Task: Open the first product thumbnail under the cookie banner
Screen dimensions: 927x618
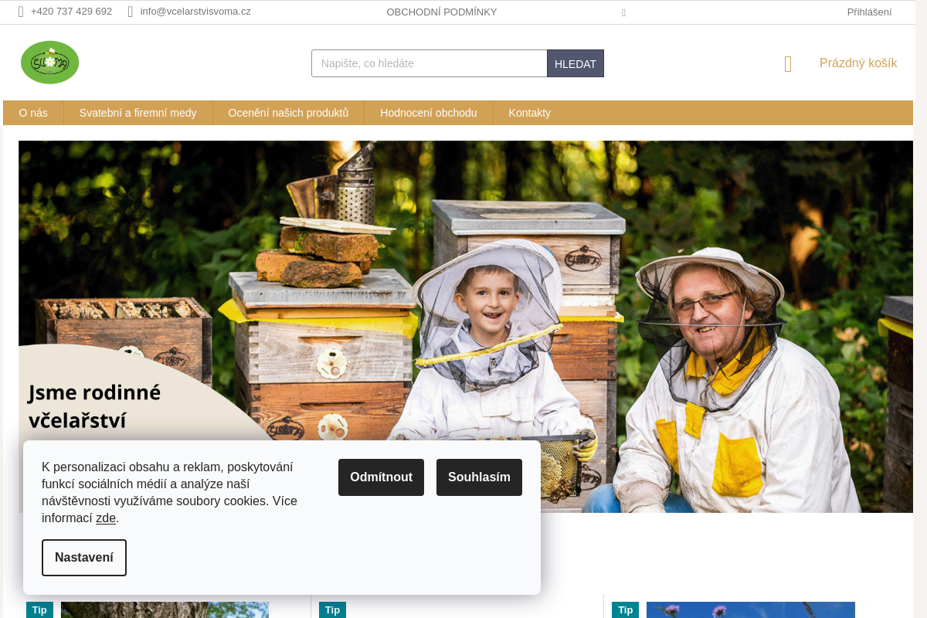Action: [165, 610]
